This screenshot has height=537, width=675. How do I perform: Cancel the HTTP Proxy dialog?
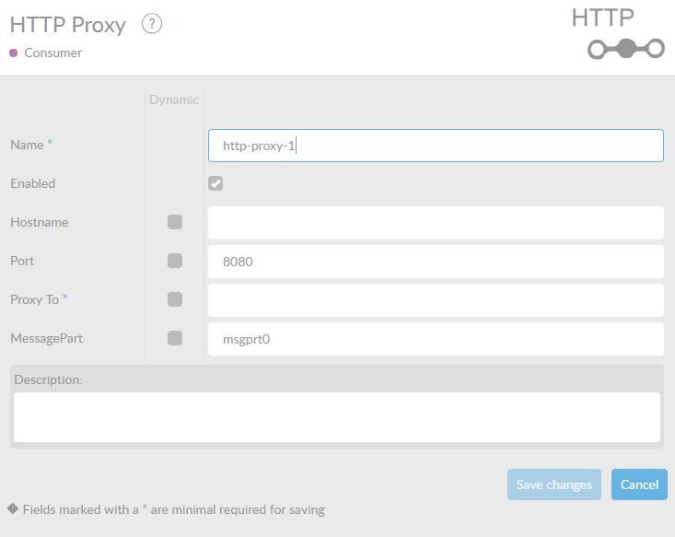click(x=639, y=484)
